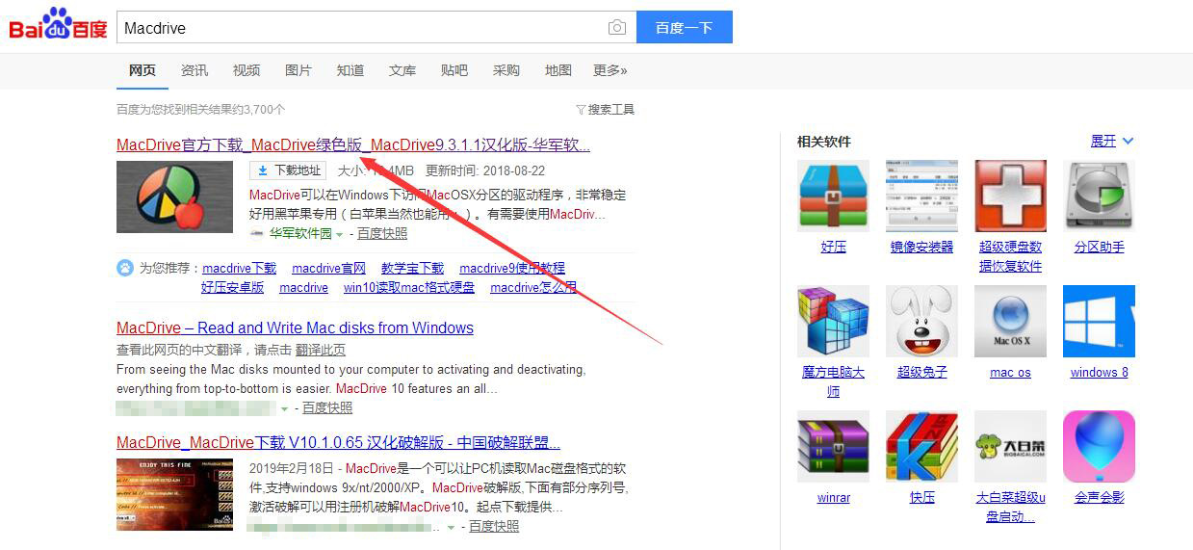Click the 会声会影 balloon icon
Screen dimensions: 1193x550
1099,446
